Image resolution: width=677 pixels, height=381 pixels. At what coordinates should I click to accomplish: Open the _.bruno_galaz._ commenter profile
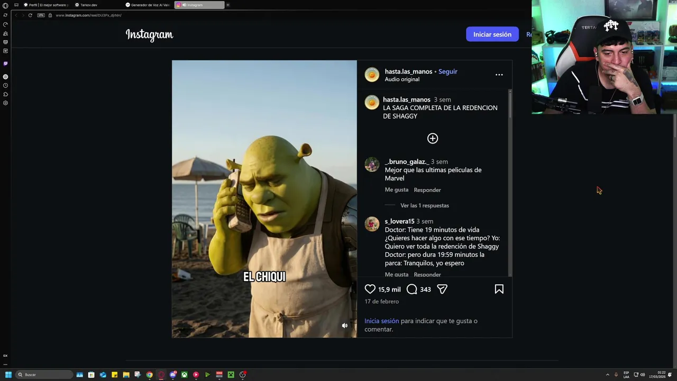click(407, 161)
